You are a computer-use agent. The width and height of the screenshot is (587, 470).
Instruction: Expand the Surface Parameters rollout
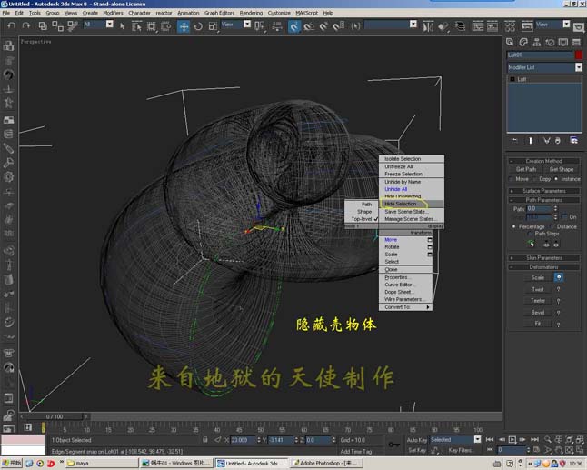point(544,191)
